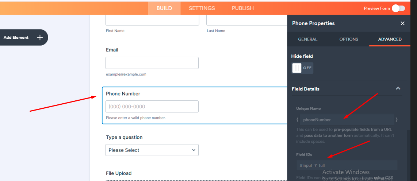Click the First Name input field
The image size is (417, 181).
152,20
